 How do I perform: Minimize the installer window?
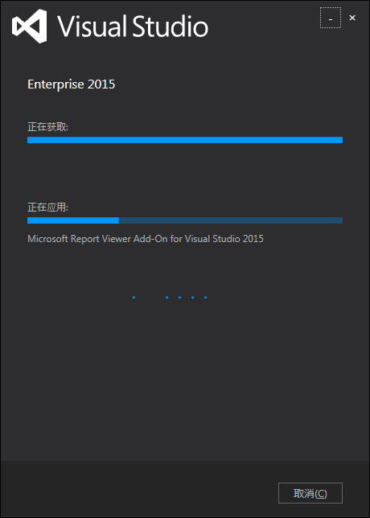331,18
